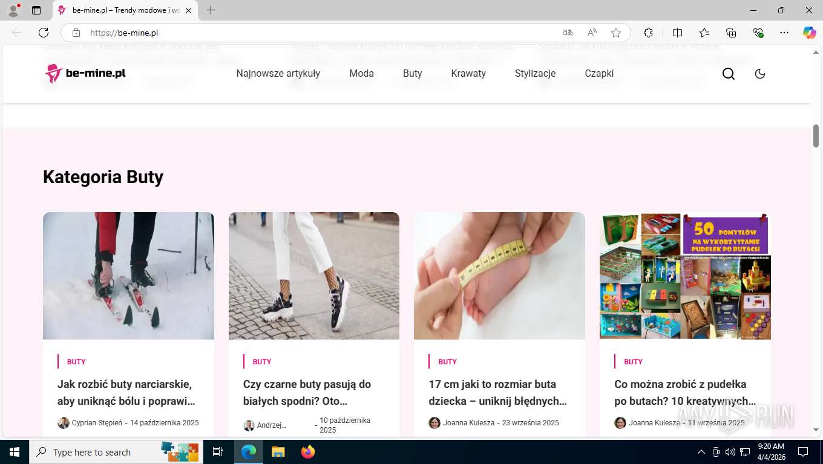Image resolution: width=823 pixels, height=464 pixels.
Task: Toggle dark mode moon icon
Action: 760,74
